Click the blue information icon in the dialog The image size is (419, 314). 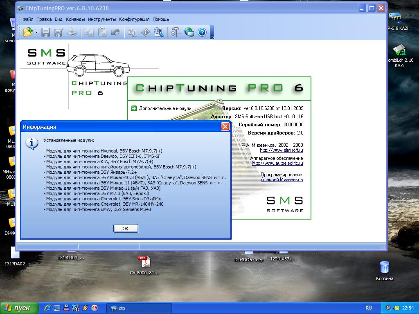tap(32, 144)
